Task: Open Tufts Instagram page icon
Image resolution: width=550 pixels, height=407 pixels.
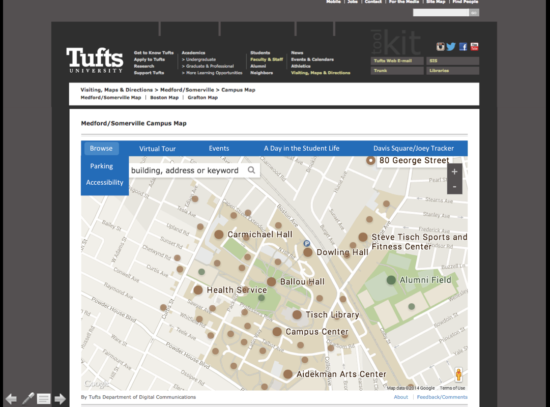Action: [441, 47]
